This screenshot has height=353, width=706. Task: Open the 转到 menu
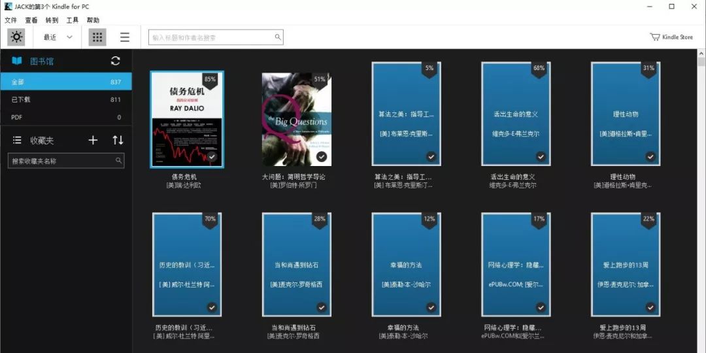(x=52, y=20)
